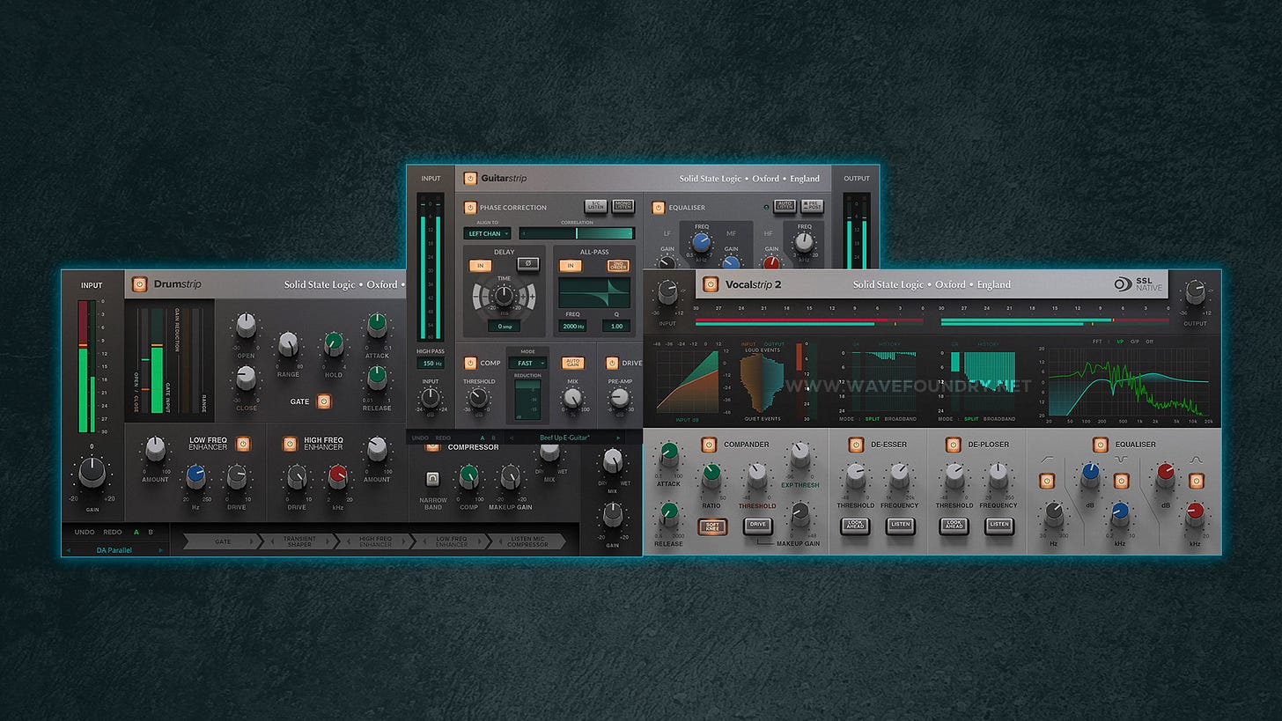Toggle the Gate power button in Drumstrip
The height and width of the screenshot is (721, 1282).
pos(324,401)
